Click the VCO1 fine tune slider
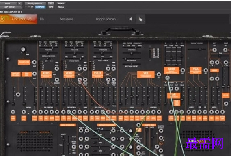This screenshot has width=231, height=156. pos(48,53)
